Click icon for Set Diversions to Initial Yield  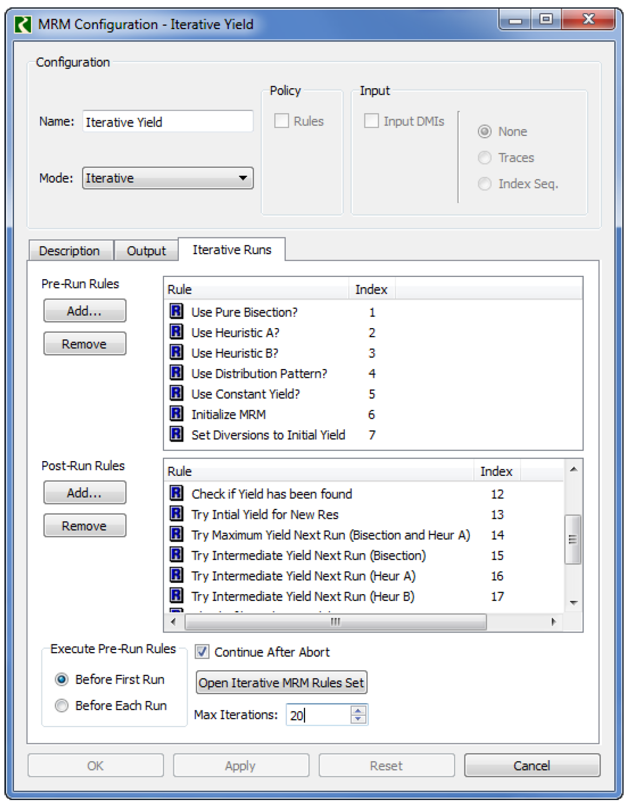point(176,434)
